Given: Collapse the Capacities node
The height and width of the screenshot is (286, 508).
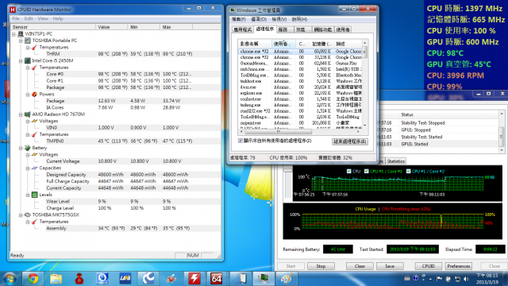Looking at the screenshot, I should coord(28,168).
